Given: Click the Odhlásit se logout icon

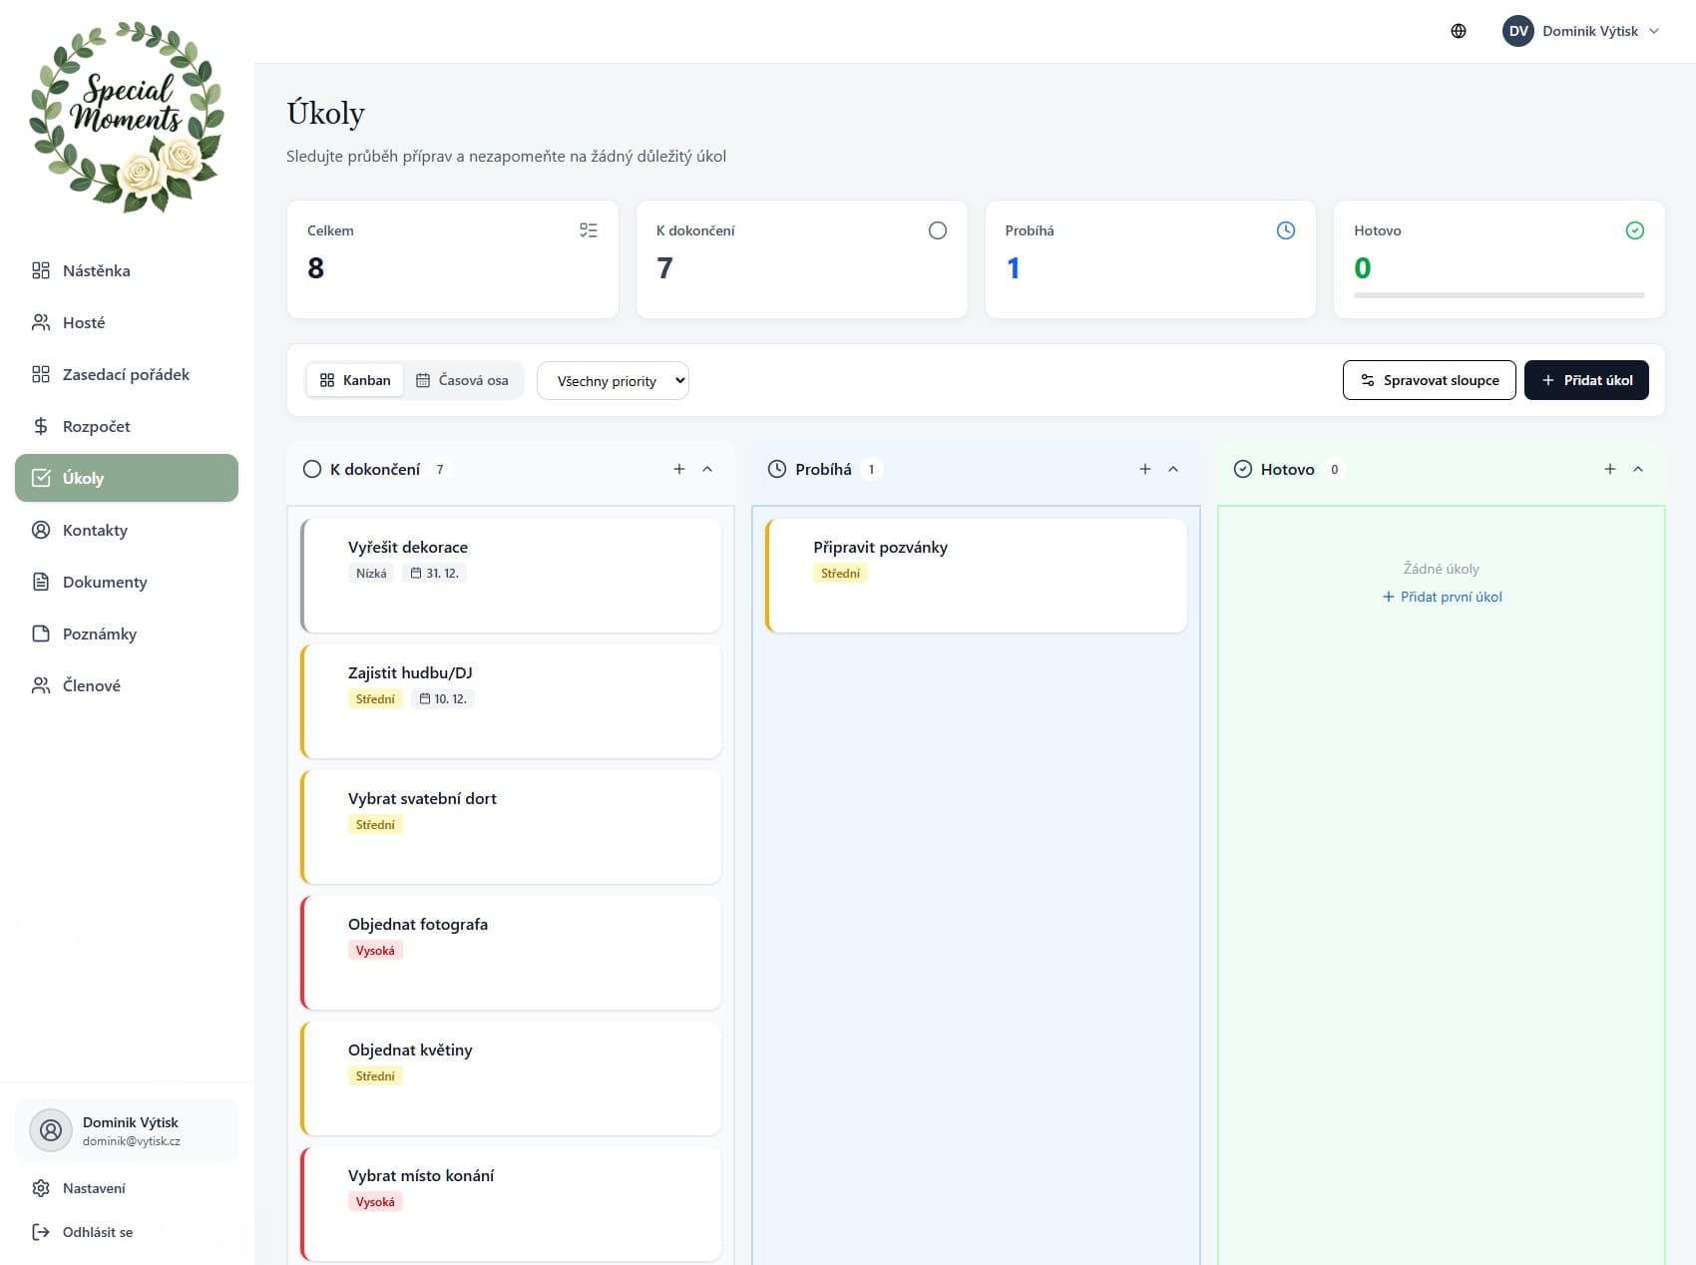Looking at the screenshot, I should (x=41, y=1232).
